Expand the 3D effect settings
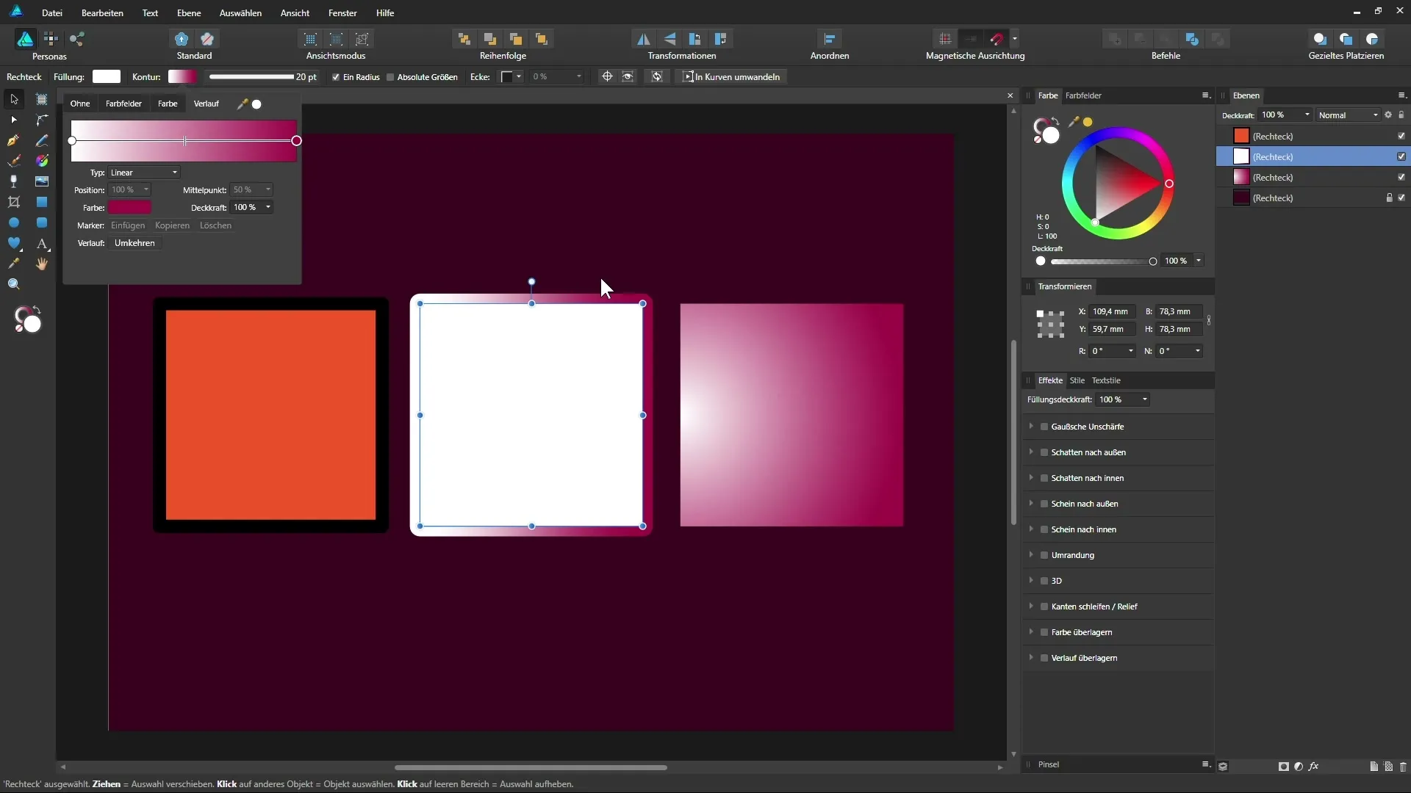Screen dimensions: 1411x793 (x=1031, y=581)
